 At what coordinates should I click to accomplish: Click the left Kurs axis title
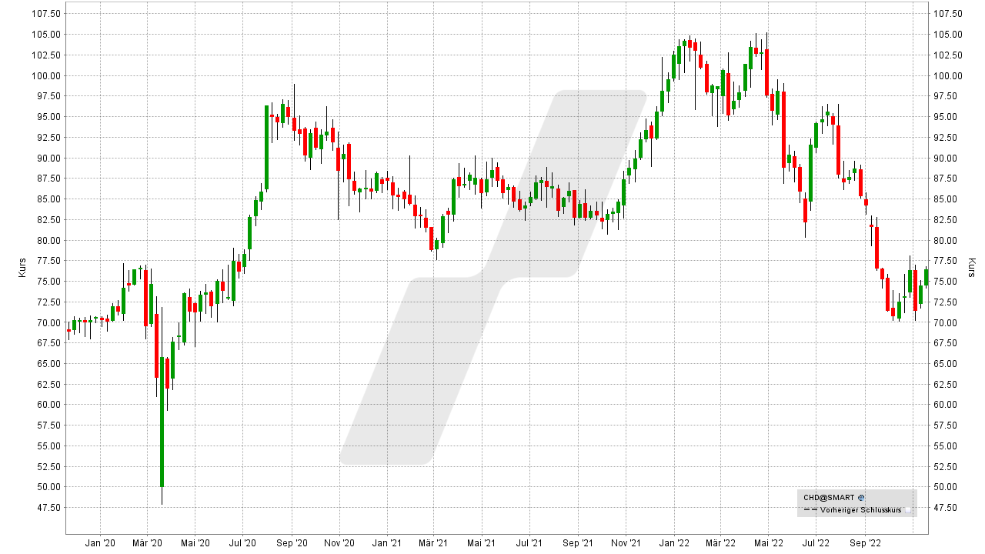(22, 267)
